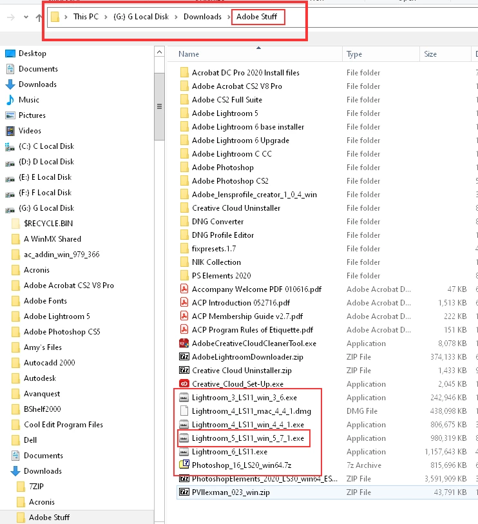Click the blue Downloads arrow icon under G drive

click(15, 471)
